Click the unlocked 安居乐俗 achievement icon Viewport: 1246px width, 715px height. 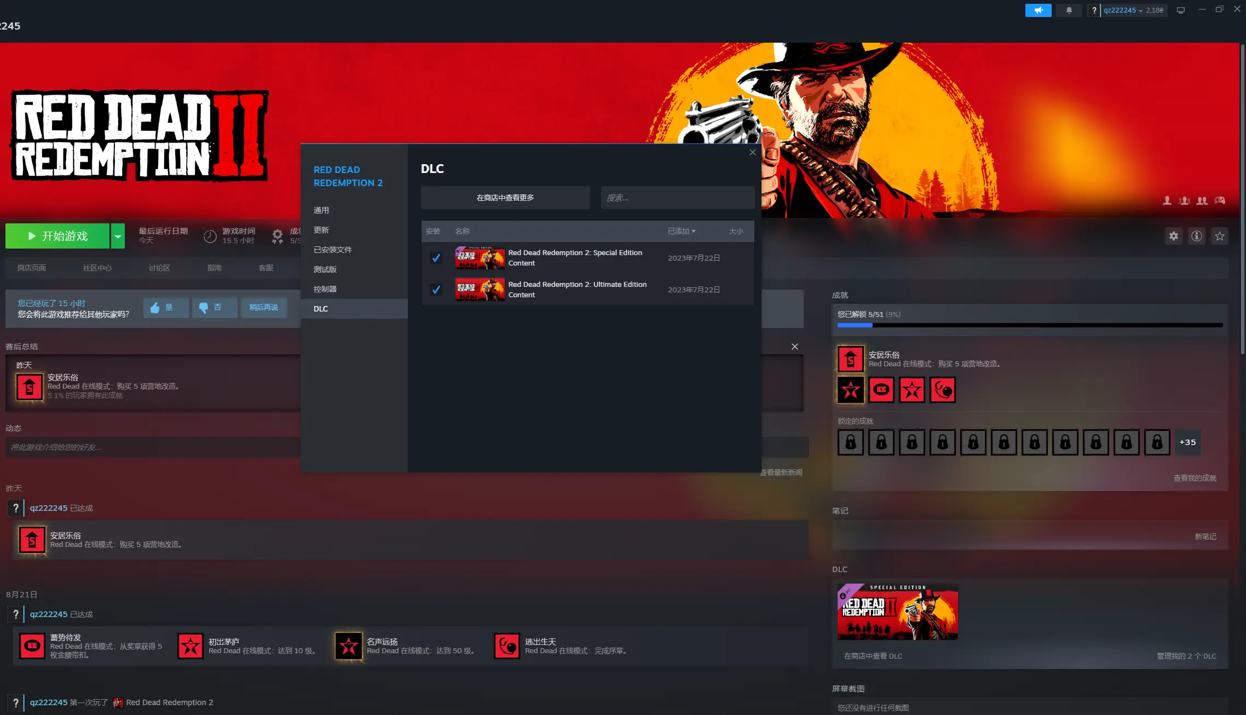click(851, 359)
